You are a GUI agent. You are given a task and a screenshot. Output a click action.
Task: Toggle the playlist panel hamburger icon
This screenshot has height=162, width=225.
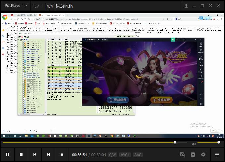coord(217,154)
